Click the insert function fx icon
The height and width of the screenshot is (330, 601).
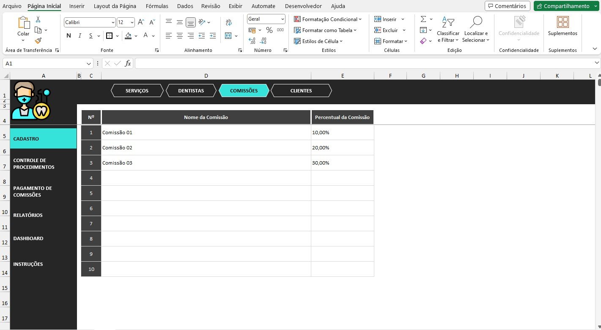pyautogui.click(x=128, y=63)
